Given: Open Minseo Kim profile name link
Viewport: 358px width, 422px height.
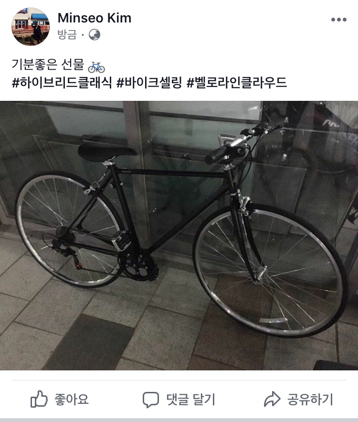Looking at the screenshot, I should (95, 18).
